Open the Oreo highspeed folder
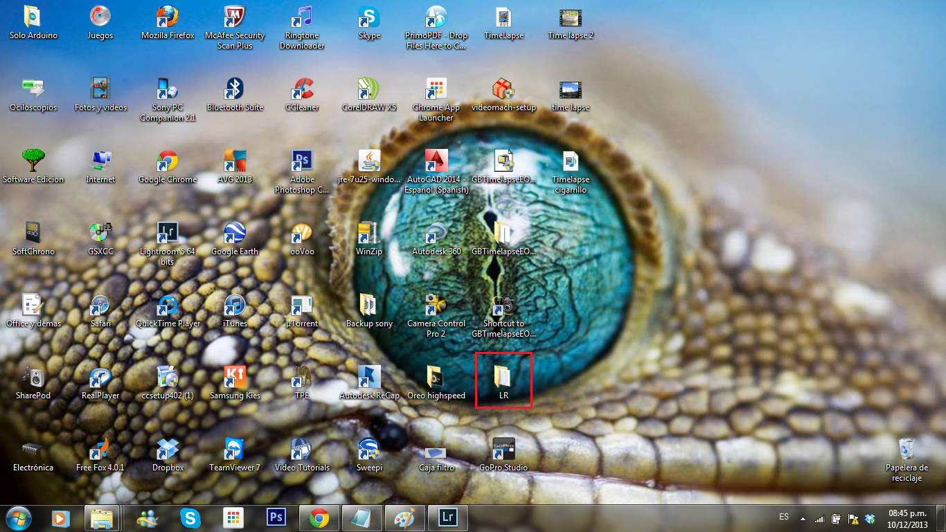The width and height of the screenshot is (946, 532). pyautogui.click(x=436, y=383)
